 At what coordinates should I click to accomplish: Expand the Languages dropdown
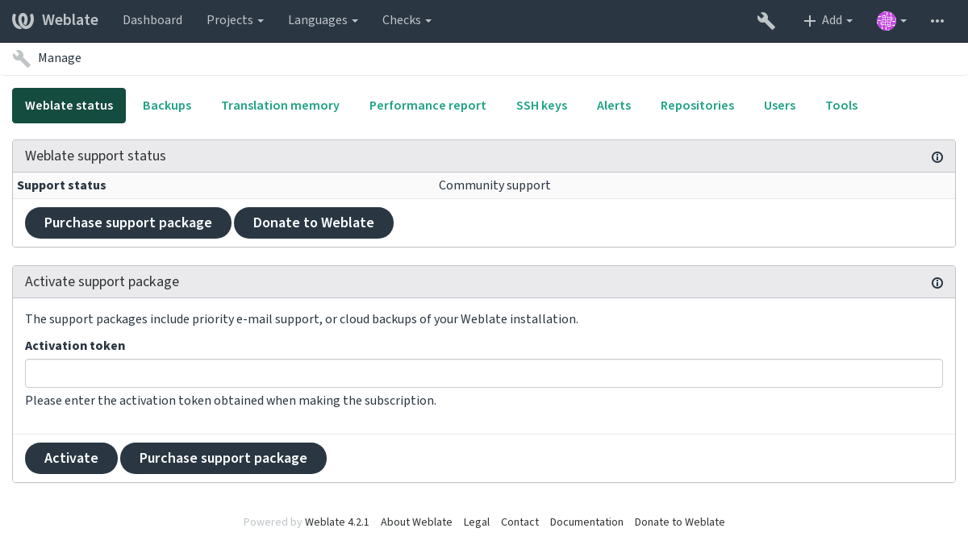click(323, 20)
